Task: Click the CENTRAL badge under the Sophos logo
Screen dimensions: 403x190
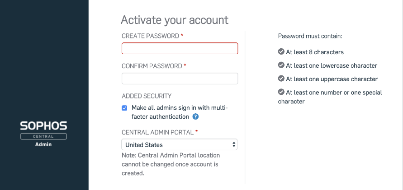Action: click(43, 136)
